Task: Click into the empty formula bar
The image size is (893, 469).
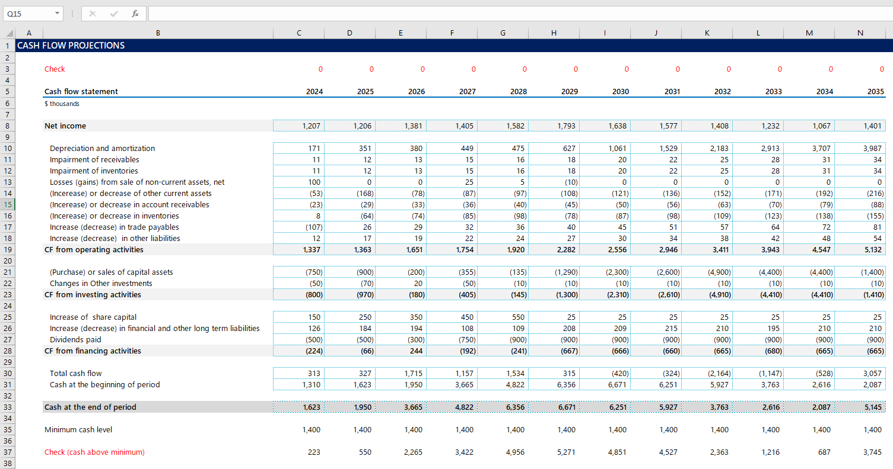Action: [516, 14]
